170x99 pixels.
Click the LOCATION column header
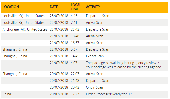(11, 7)
